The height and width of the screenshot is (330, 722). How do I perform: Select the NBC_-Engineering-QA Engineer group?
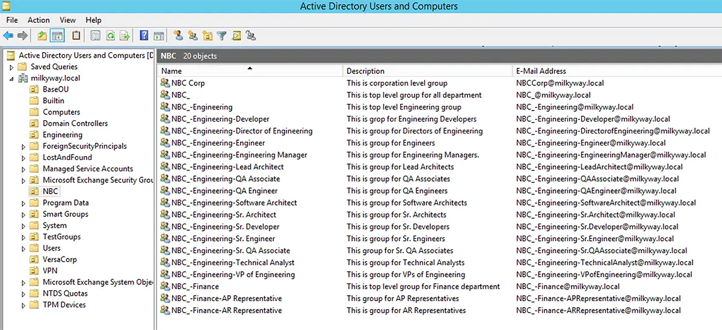(x=224, y=191)
